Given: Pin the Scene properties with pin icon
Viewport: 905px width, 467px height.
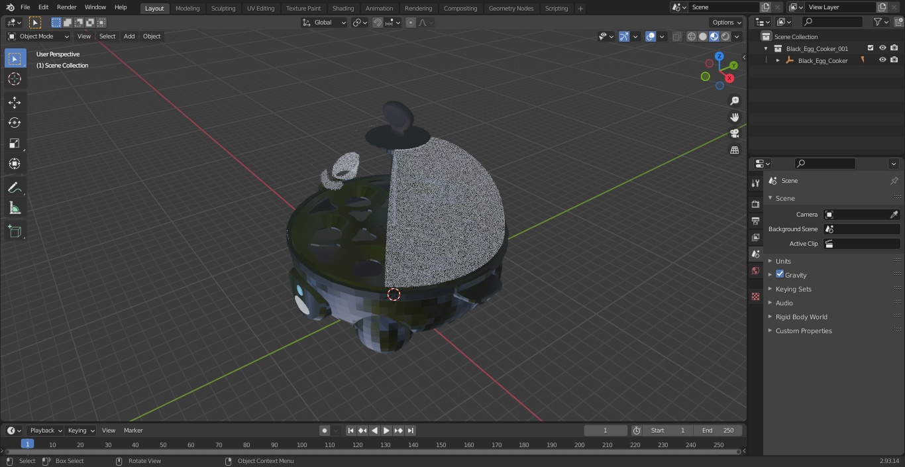Looking at the screenshot, I should [894, 181].
